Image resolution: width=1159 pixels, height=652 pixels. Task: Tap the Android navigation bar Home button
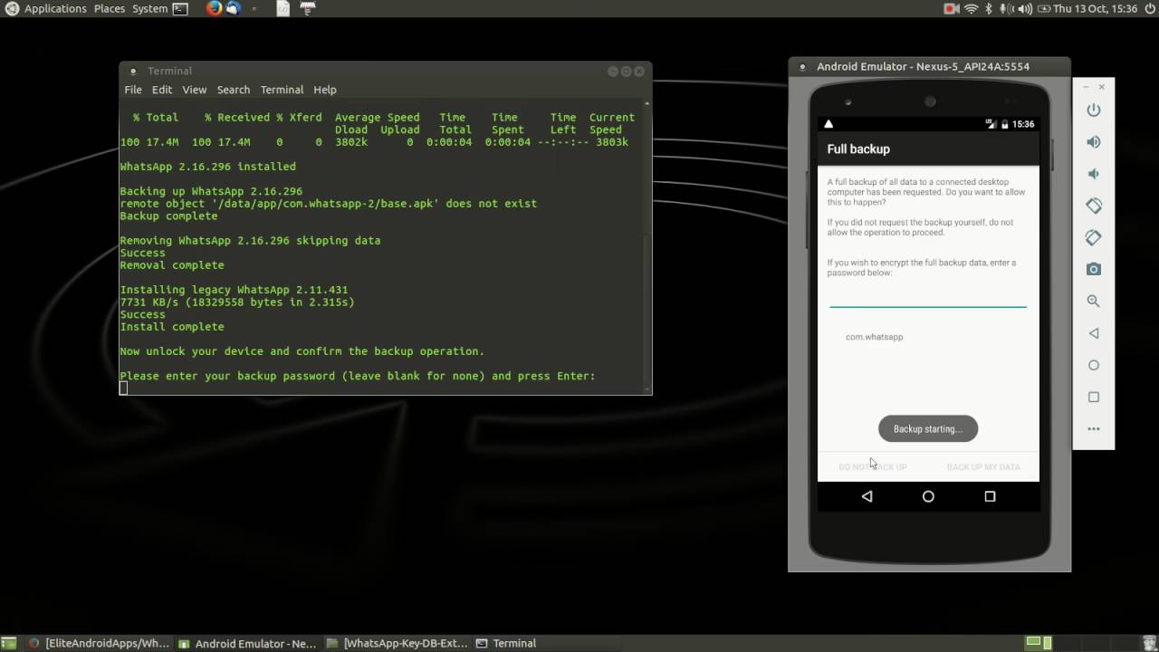point(928,496)
